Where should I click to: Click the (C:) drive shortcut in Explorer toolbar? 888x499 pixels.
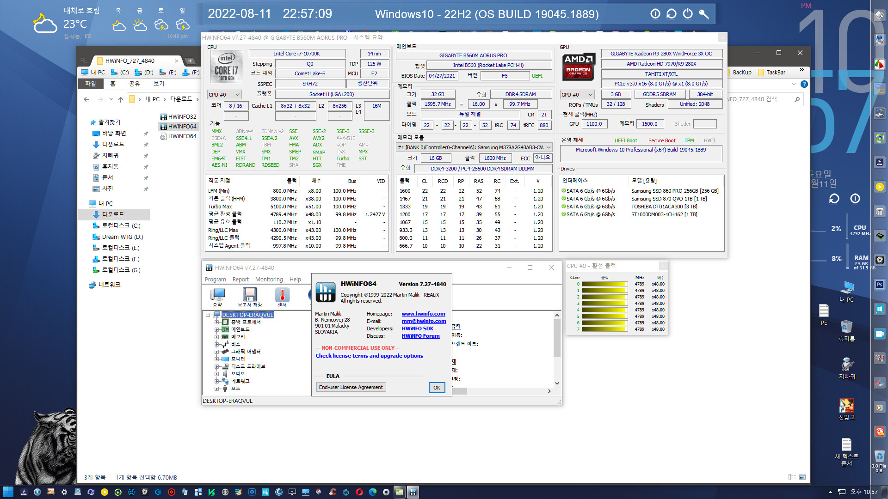[120, 73]
